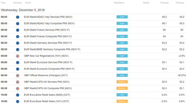Open EUR Euro-Zone Retail Sales (MoM) event
186x104 pixels.
[x=47, y=95]
